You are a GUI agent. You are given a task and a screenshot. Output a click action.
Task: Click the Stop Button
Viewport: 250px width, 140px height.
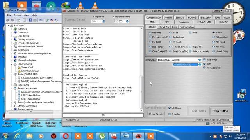click(x=220, y=111)
